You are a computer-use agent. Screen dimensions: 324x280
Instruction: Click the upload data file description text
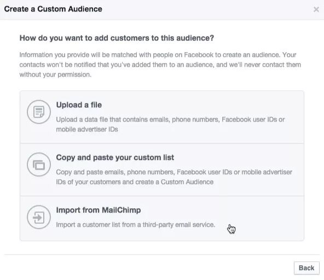(170, 124)
